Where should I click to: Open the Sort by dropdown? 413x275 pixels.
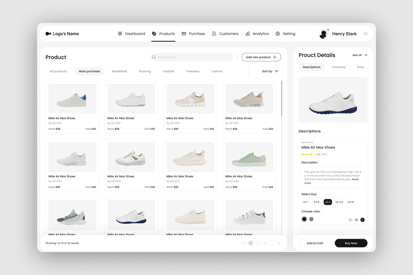pos(270,71)
